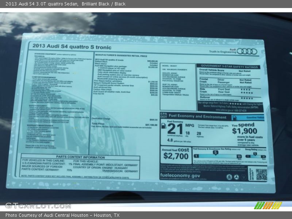
Task: Click the DOT seal next to the EPA seal
Action: pos(236,177)
